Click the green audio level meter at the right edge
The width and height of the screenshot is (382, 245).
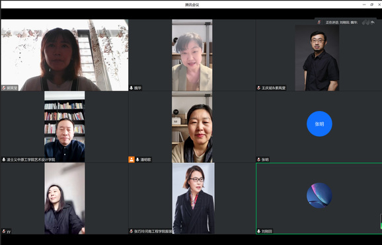pyautogui.click(x=381, y=222)
